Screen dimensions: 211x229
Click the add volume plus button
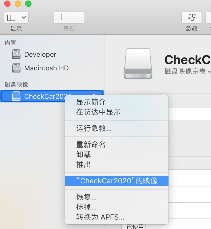click(x=61, y=17)
